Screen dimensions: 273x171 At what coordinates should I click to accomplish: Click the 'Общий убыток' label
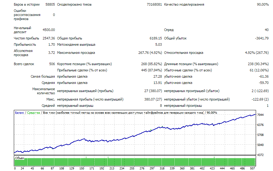coord(175,38)
